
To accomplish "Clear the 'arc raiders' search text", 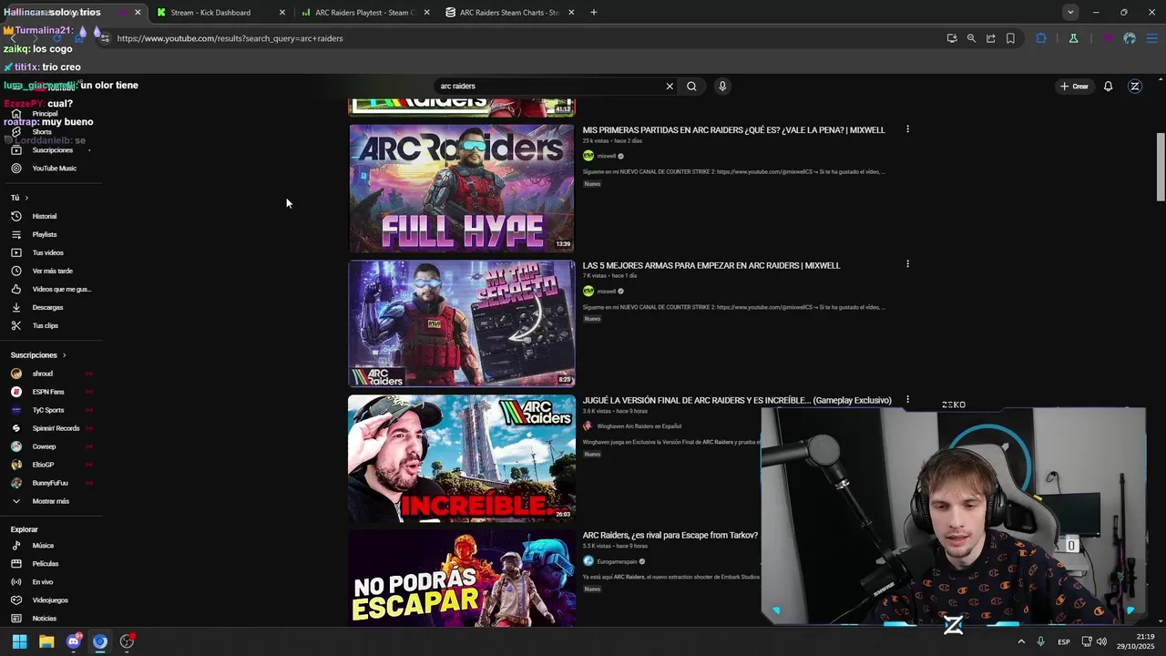I will pos(670,86).
